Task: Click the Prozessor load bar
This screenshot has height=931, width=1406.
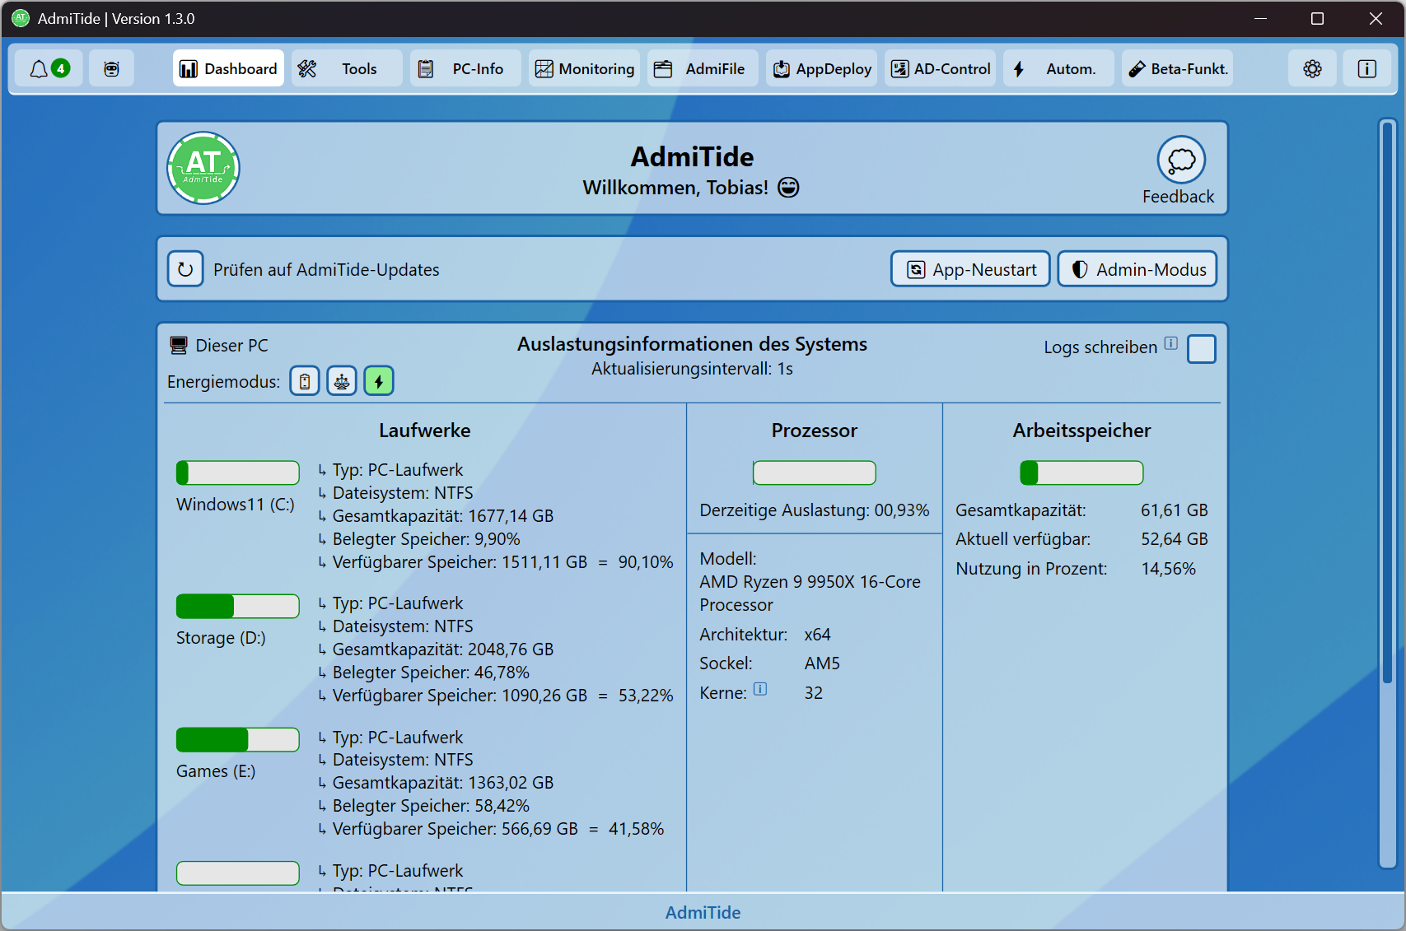Action: point(814,472)
